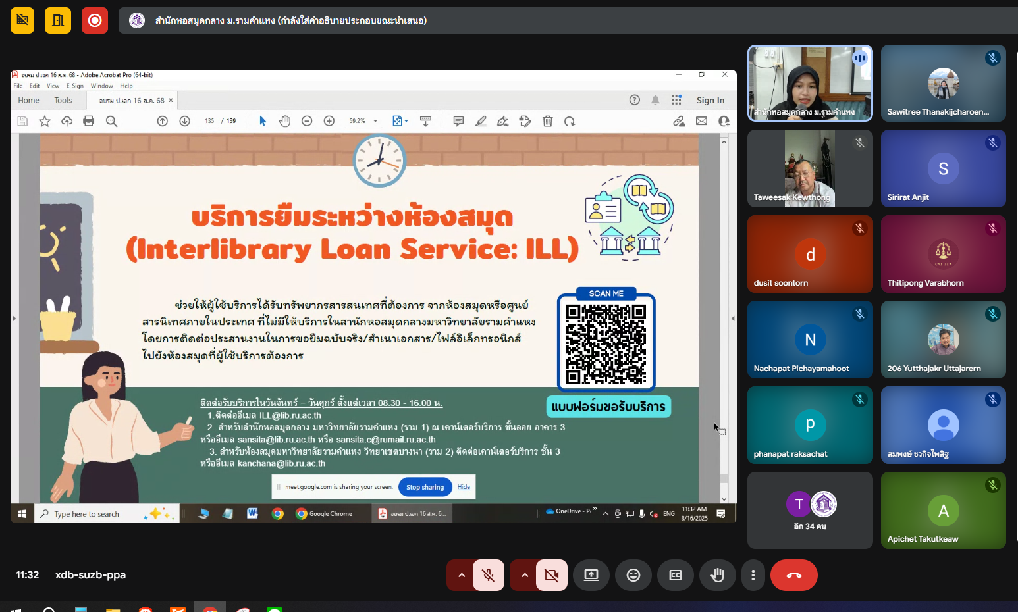Click present screen button in Meet
Viewport: 1018px width, 612px height.
(591, 575)
